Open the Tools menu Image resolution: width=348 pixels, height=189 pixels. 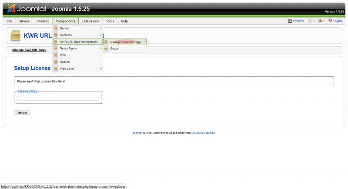[110, 21]
